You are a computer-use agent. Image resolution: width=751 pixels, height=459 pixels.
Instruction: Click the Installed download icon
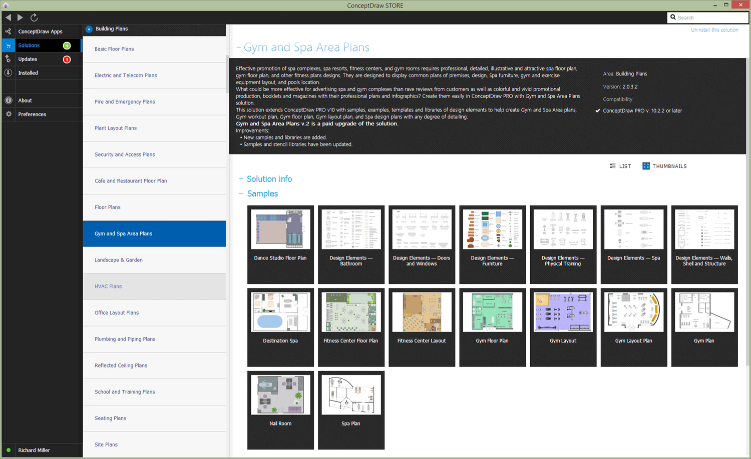pos(8,73)
